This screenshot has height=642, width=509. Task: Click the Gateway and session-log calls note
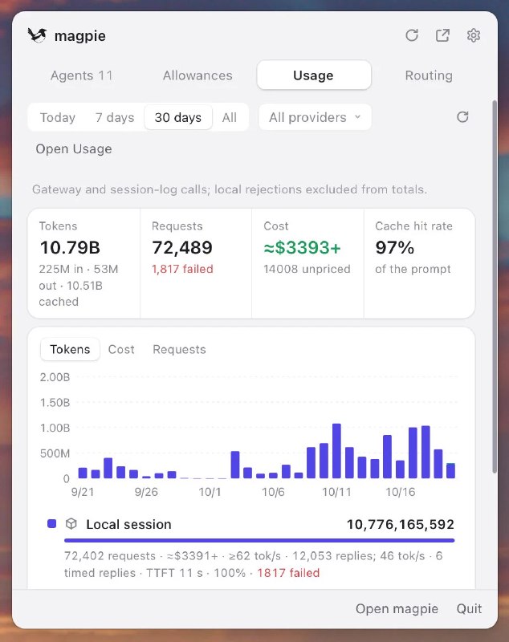[230, 189]
